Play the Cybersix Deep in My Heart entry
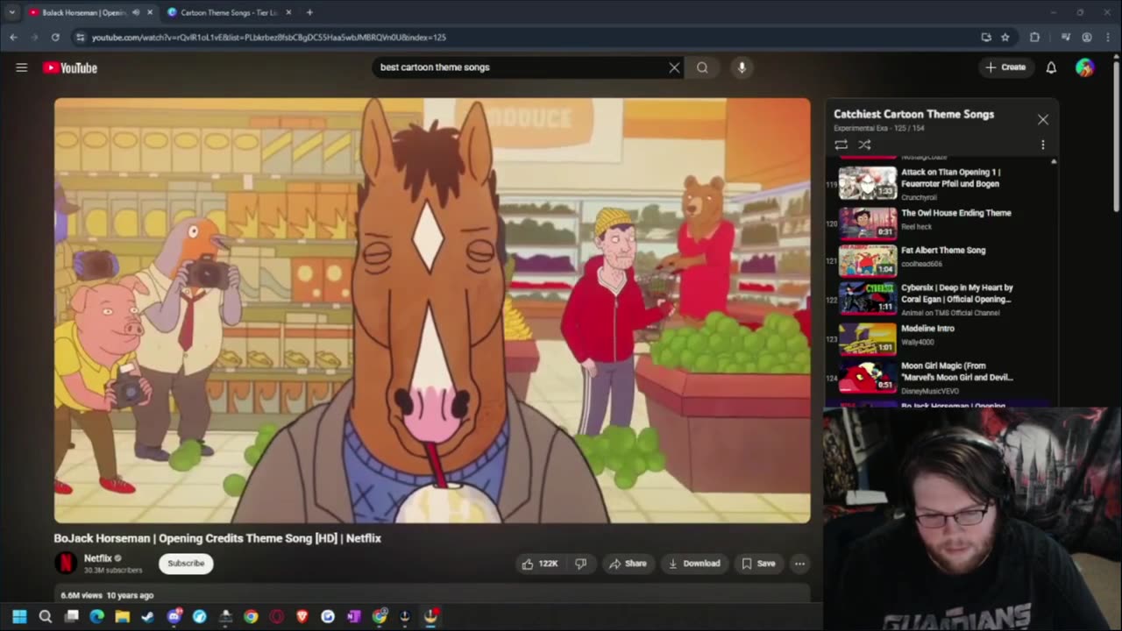 click(x=939, y=298)
